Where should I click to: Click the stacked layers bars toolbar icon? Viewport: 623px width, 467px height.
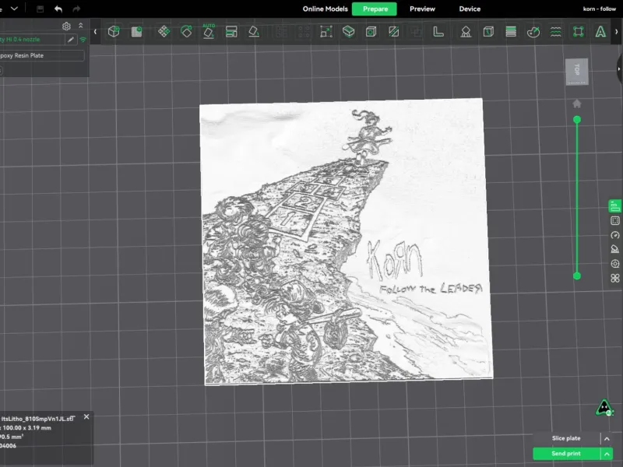pos(231,31)
